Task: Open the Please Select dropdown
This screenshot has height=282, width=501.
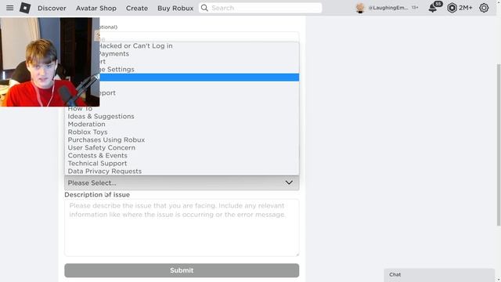Action: click(182, 183)
